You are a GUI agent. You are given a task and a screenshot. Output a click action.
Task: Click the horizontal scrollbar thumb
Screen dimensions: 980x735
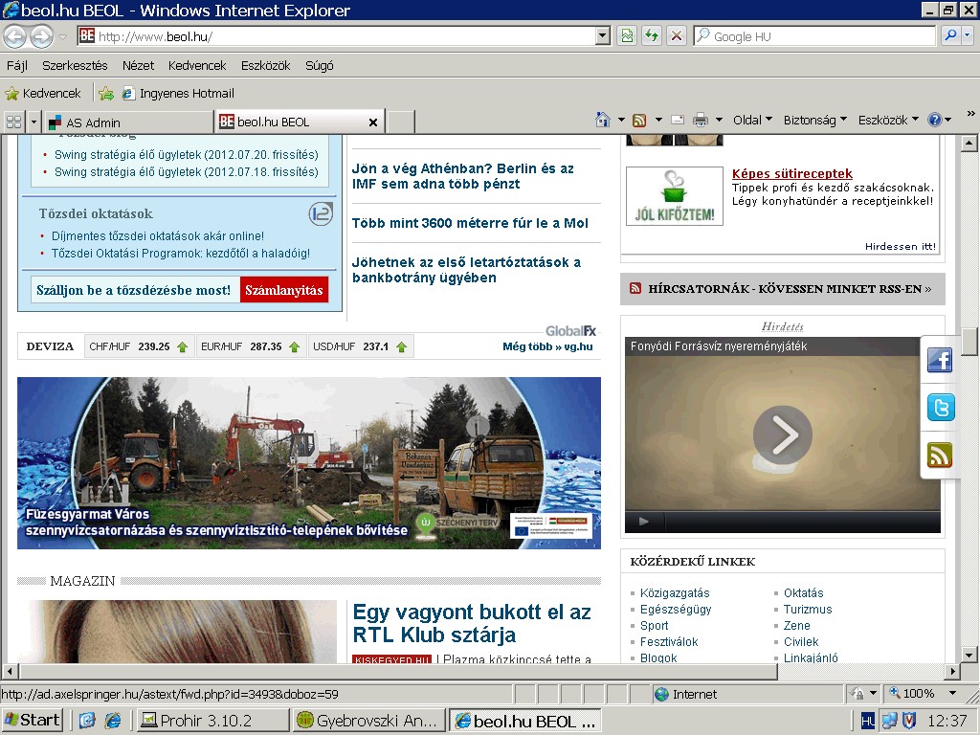(x=399, y=672)
